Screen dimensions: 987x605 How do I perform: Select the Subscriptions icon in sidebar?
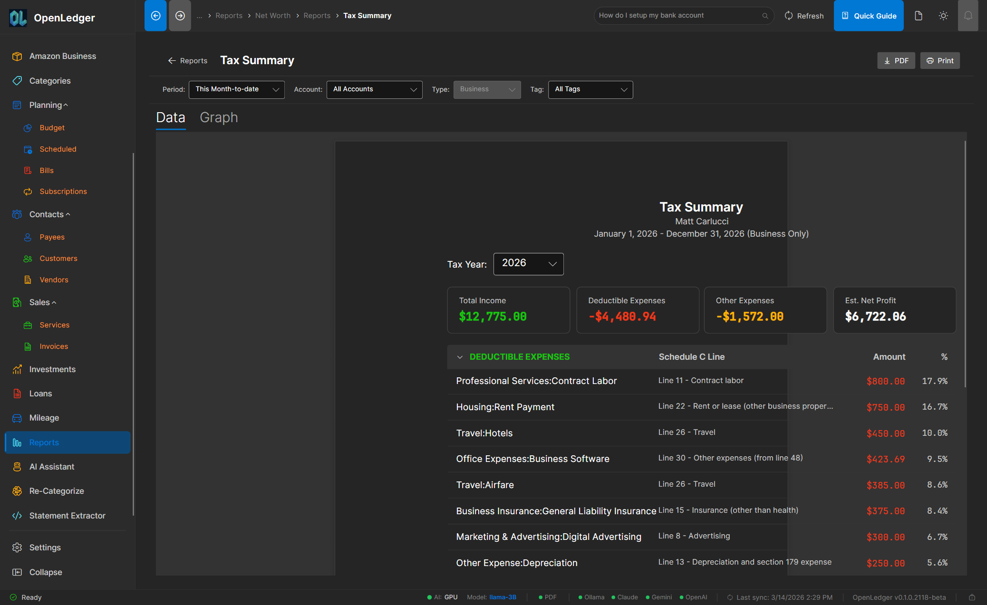click(28, 191)
